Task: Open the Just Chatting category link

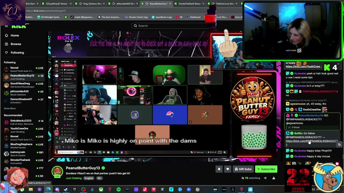Action: click(x=74, y=178)
